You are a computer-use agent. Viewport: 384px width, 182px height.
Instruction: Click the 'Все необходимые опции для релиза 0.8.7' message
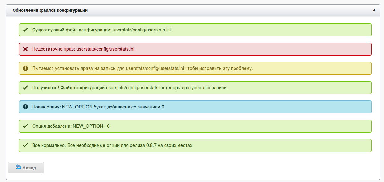coord(195,145)
